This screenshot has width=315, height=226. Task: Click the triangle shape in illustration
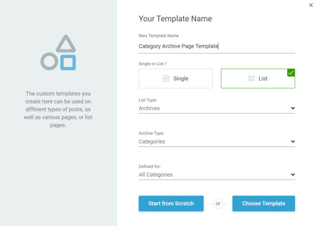coord(66,44)
